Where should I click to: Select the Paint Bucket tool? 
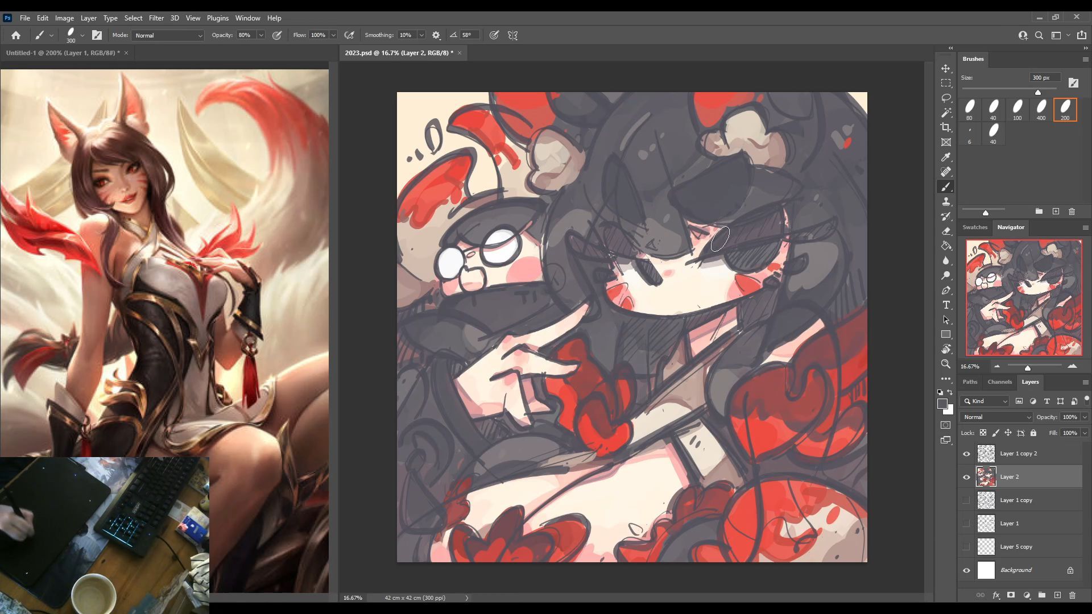946,246
